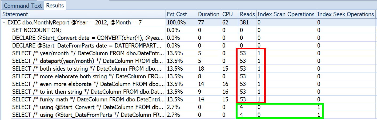Click the Reads column header
Image resolution: width=377 pixels, height=120 pixels.
point(247,14)
